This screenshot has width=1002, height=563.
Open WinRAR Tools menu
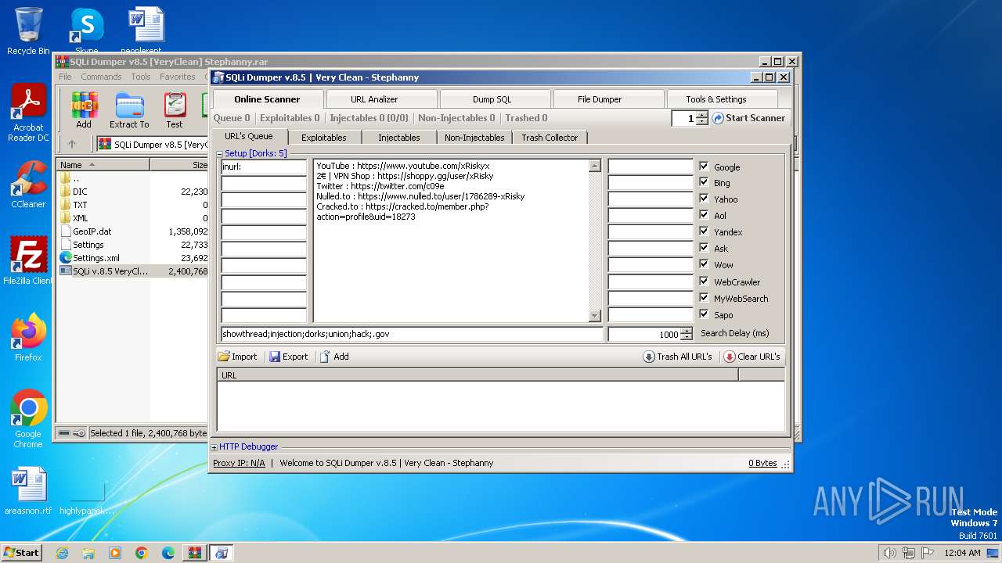[x=141, y=77]
